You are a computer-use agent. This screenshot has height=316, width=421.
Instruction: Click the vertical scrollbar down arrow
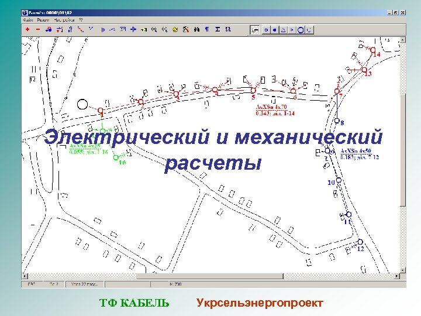(402, 270)
